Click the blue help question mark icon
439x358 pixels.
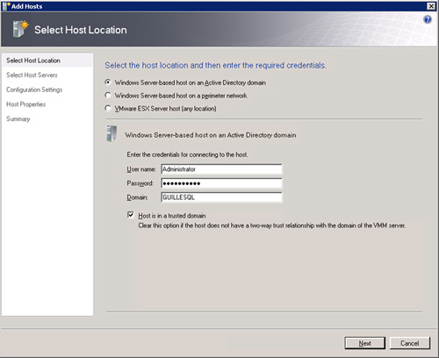coord(428,19)
